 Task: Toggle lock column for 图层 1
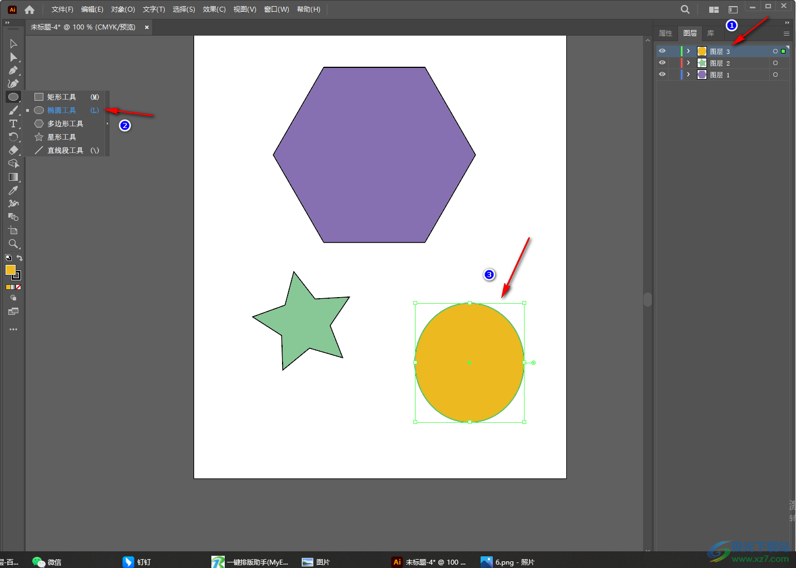[673, 75]
